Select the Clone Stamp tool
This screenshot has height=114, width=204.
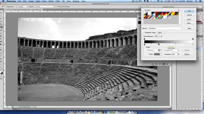coord(1,36)
